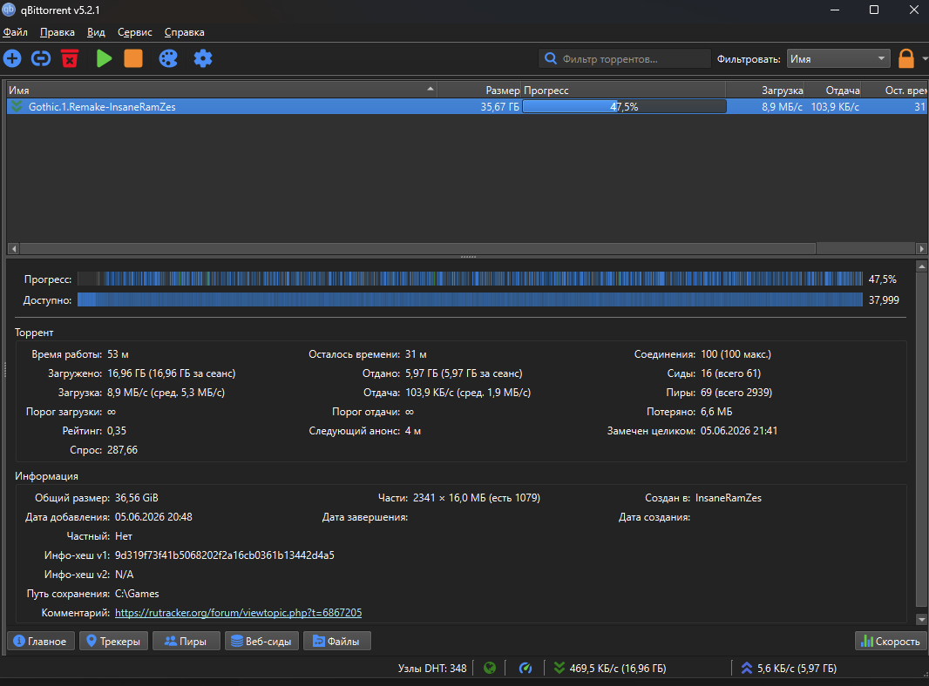Viewport: 929px width, 686px height.
Task: Switch to the Трекеры tab
Action: coord(113,641)
